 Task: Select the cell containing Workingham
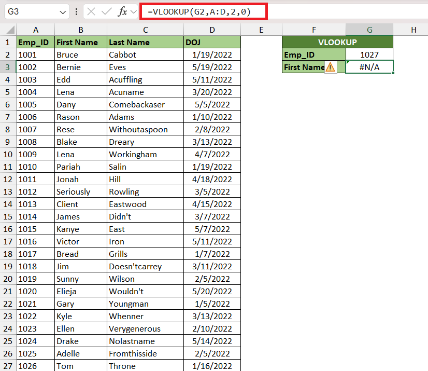[x=146, y=155]
